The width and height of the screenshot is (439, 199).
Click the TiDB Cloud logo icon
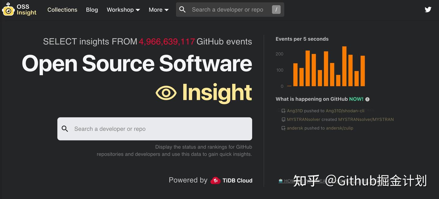pyautogui.click(x=216, y=180)
